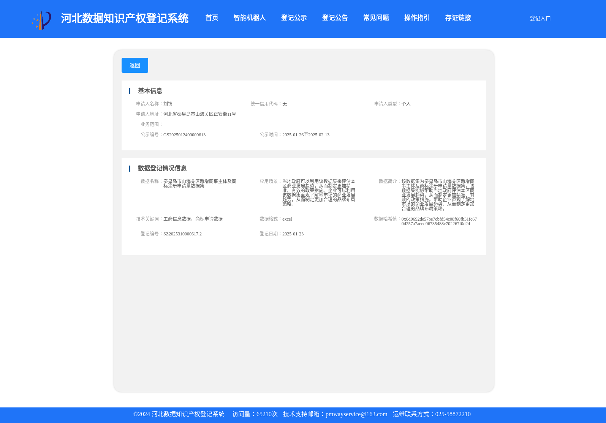Select the 业务范围 label
The width and height of the screenshot is (606, 423).
[x=151, y=124]
